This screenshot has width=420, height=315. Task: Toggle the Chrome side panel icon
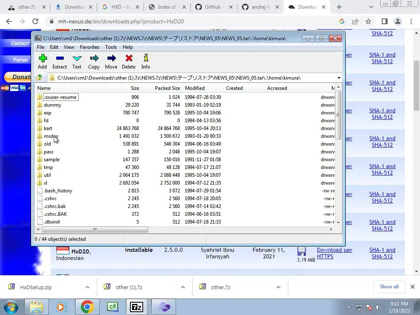[x=385, y=21]
